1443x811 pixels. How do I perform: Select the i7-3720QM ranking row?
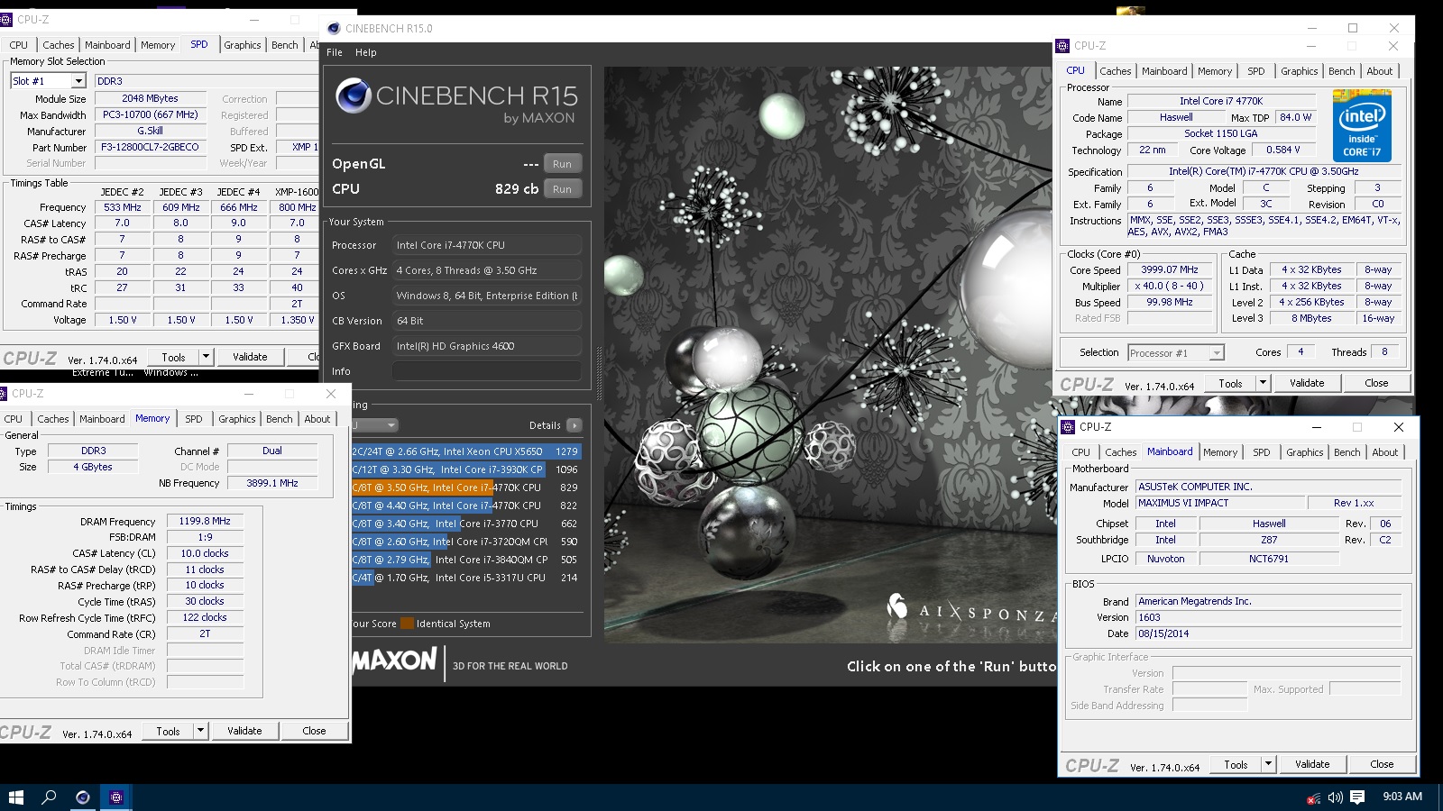click(466, 542)
